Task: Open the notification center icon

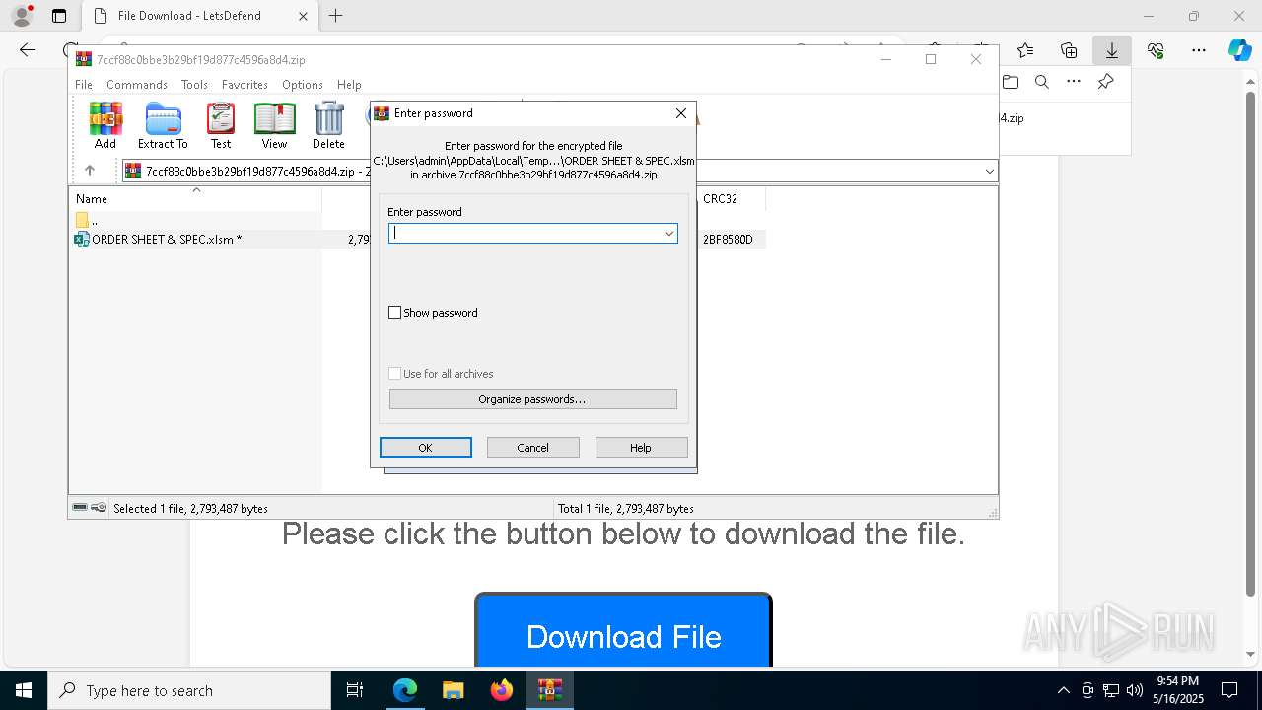Action: pos(1229,690)
